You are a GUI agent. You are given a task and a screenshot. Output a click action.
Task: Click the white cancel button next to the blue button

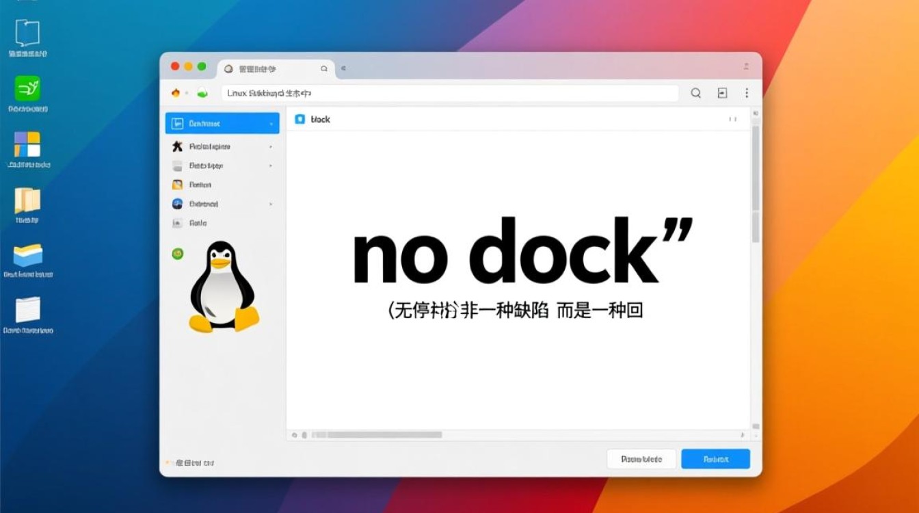(x=641, y=458)
